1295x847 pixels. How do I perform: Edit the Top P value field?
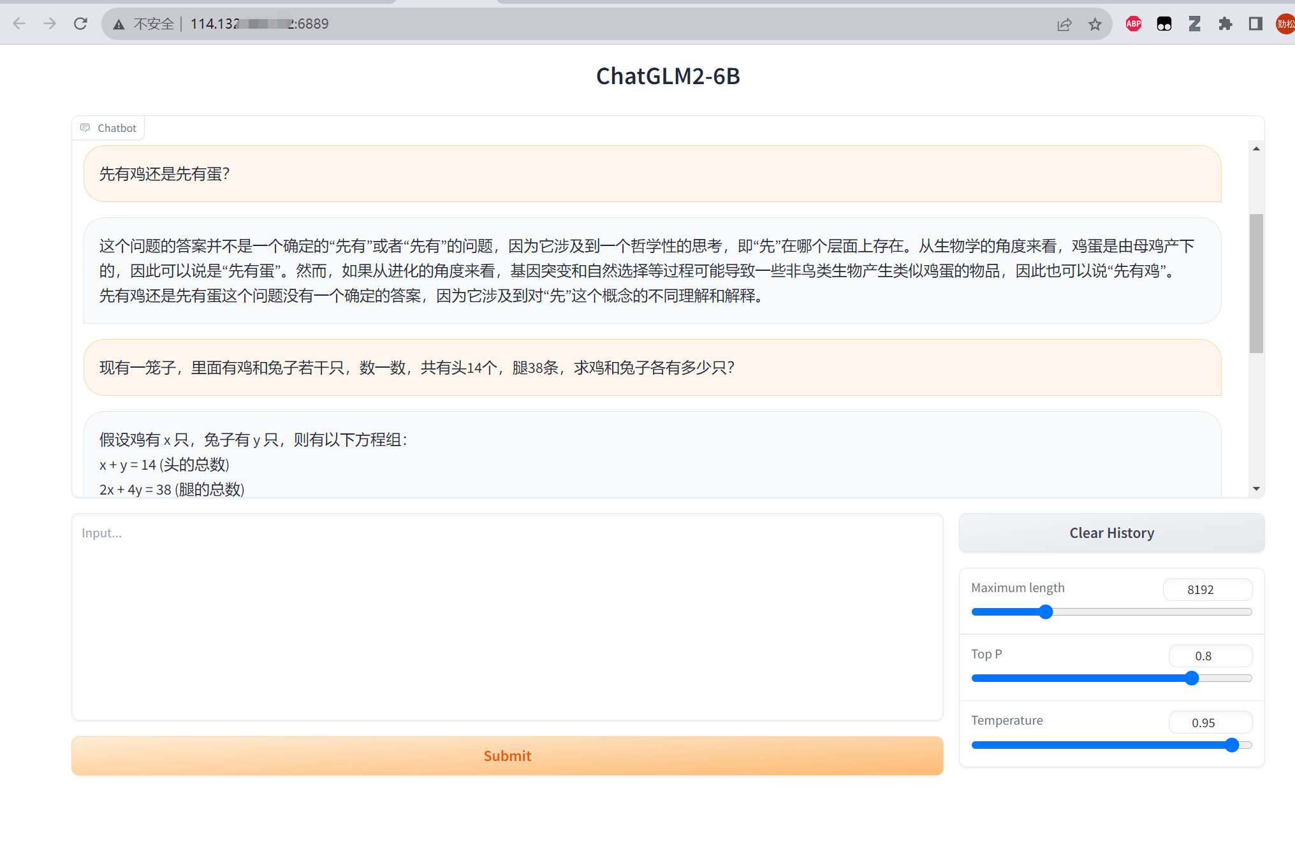click(1210, 656)
